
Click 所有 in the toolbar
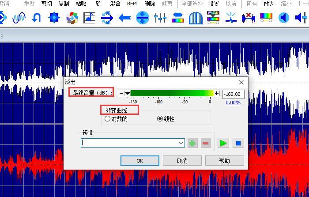(252, 4)
